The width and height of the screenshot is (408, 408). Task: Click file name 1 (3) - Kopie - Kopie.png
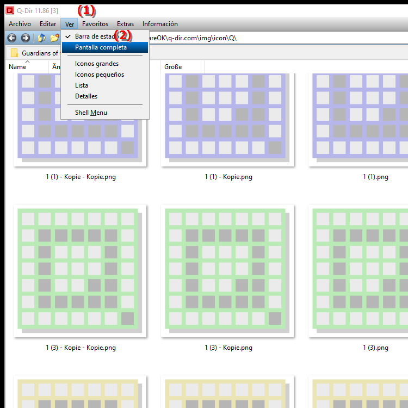[x=81, y=348]
